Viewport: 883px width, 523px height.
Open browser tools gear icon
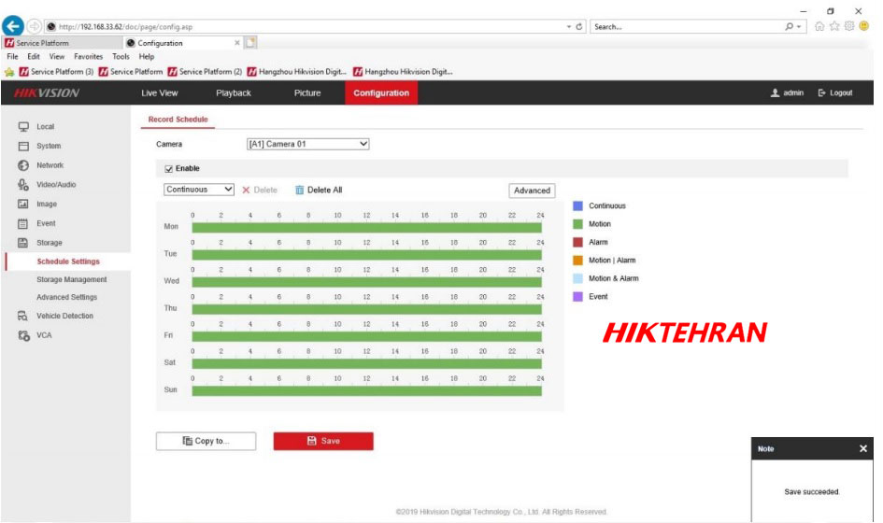[849, 26]
